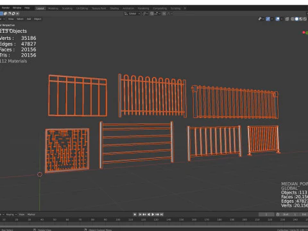The height and width of the screenshot is (231, 308).
Task: Open overlays options dropdown arrow
Action: pos(282,19)
